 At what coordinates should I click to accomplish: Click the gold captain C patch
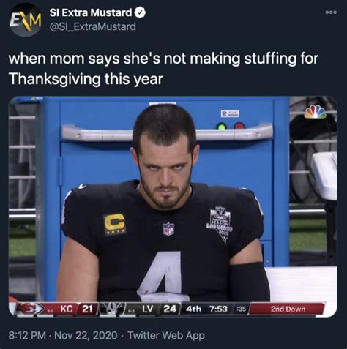115,223
